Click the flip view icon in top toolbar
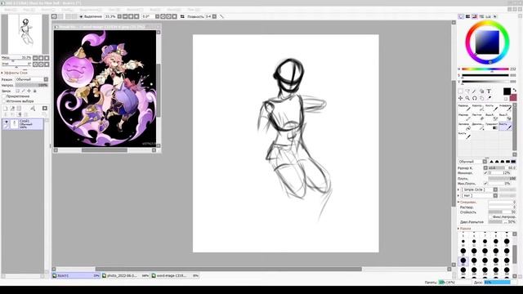The width and height of the screenshot is (523, 294). pyautogui.click(x=182, y=16)
